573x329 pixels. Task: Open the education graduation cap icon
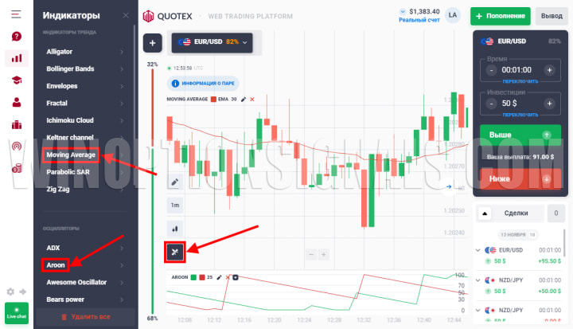[17, 80]
